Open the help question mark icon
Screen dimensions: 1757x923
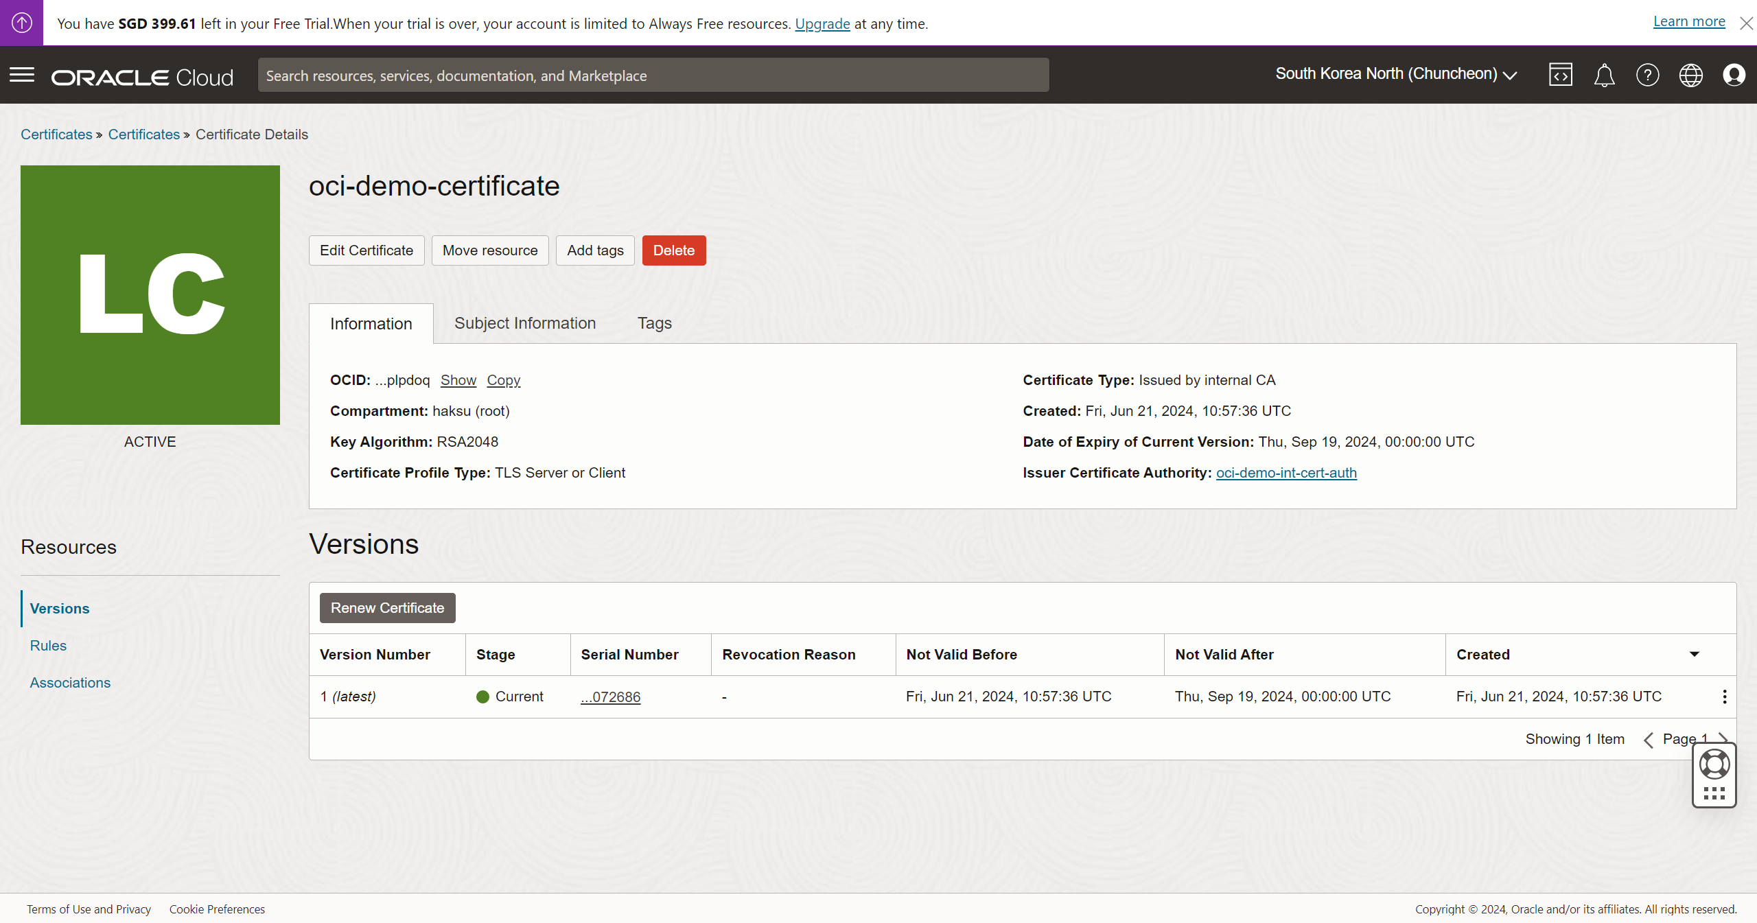1647,75
